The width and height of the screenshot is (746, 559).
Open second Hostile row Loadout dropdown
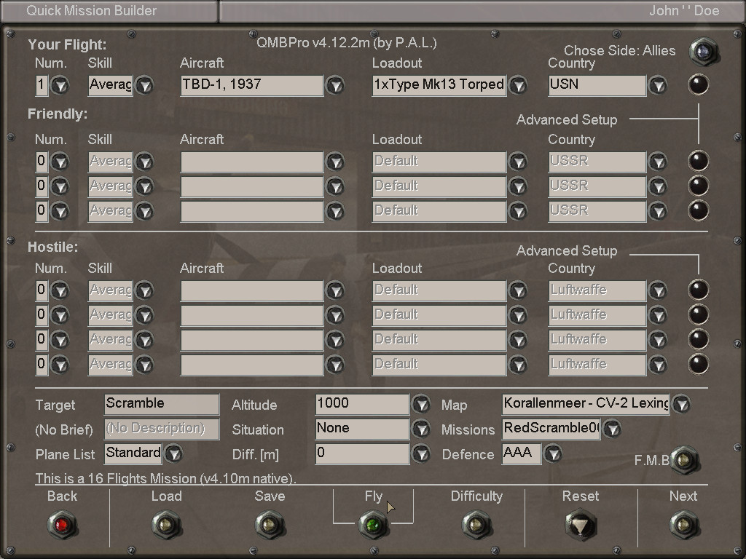[x=518, y=315]
